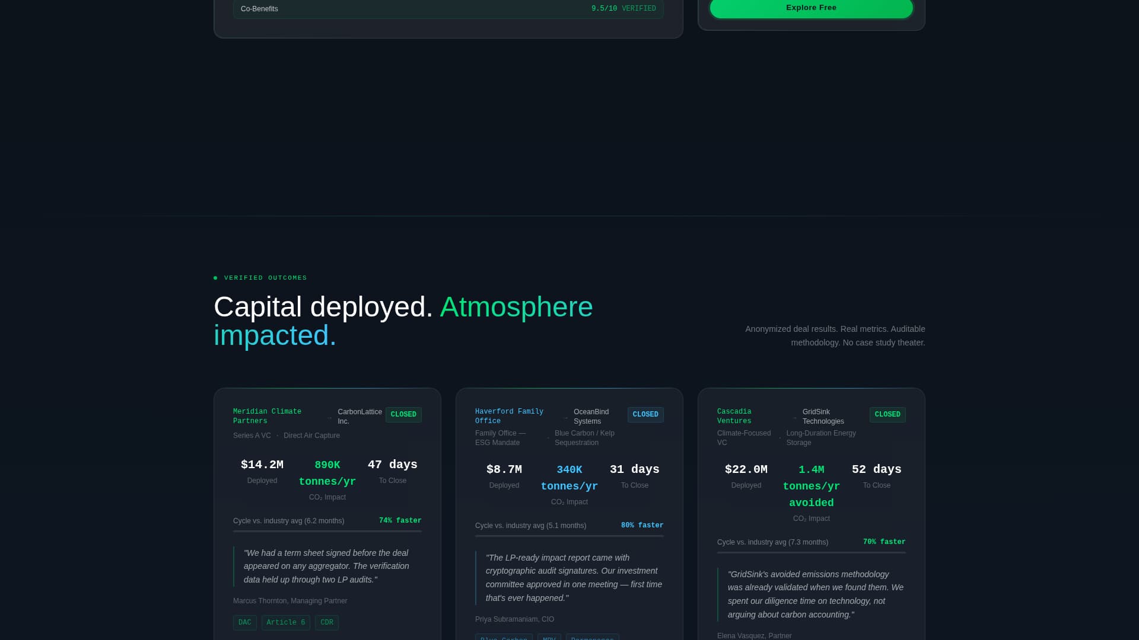Click Long-Duration Energy Storage label

point(821,438)
